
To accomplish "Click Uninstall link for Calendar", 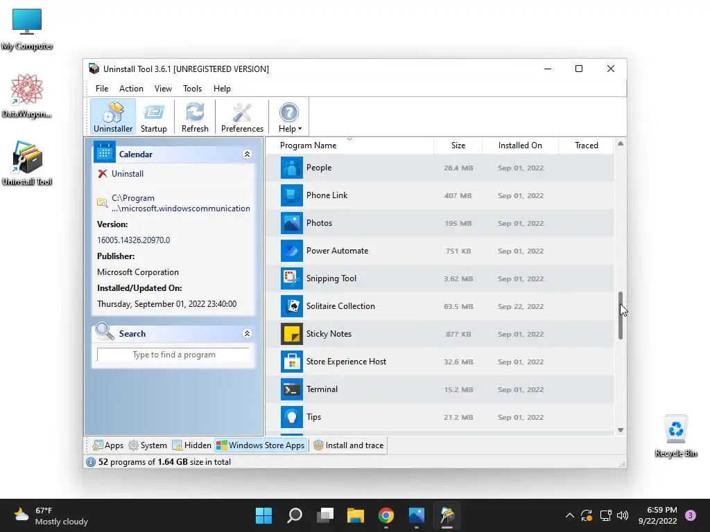I will click(x=128, y=174).
